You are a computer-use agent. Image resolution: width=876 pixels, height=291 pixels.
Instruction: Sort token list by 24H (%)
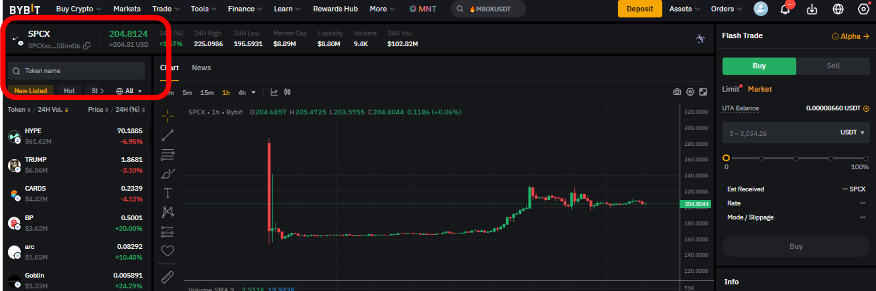[130, 110]
